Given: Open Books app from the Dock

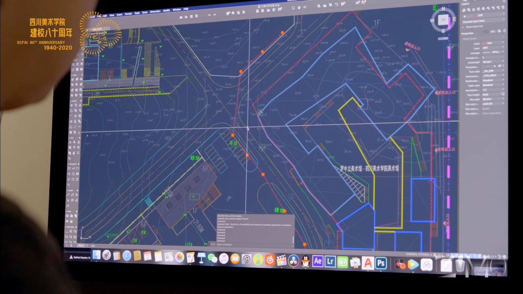Looking at the screenshot, I should [x=235, y=259].
